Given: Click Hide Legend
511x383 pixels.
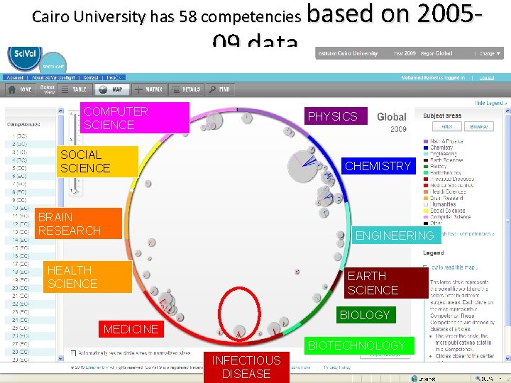Looking at the screenshot, I should pos(491,103).
